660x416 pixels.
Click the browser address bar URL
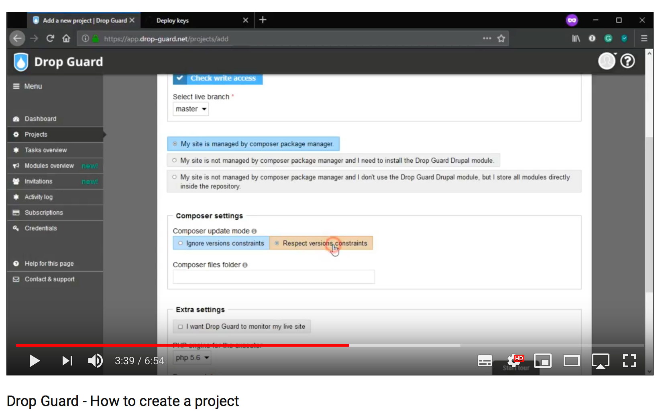[166, 39]
